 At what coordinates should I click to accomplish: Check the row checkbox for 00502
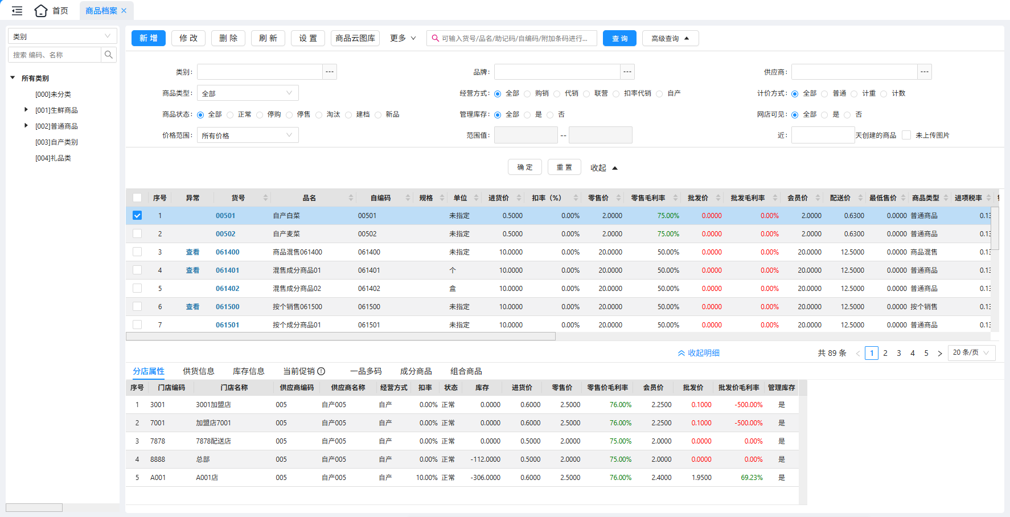pyautogui.click(x=137, y=233)
